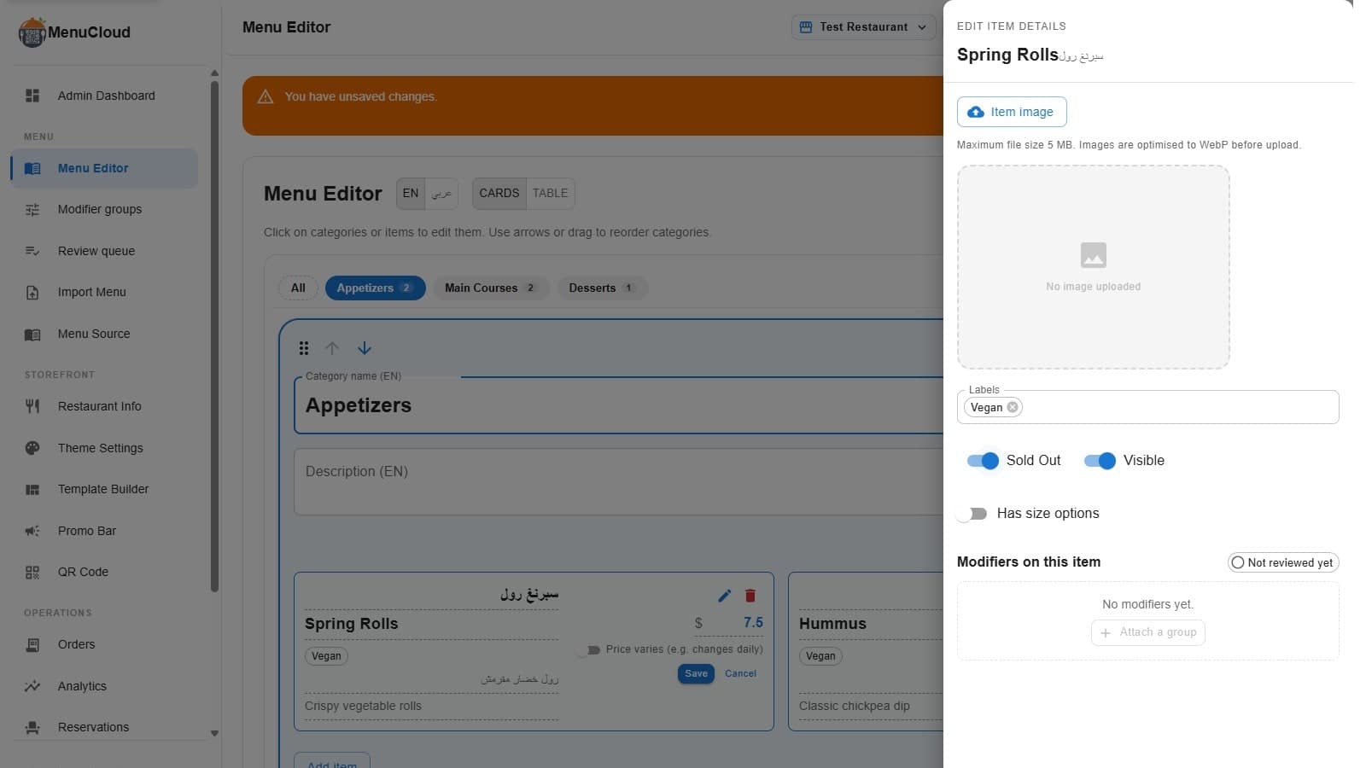1366x768 pixels.
Task: Open Modifier groups page
Action: click(104, 209)
